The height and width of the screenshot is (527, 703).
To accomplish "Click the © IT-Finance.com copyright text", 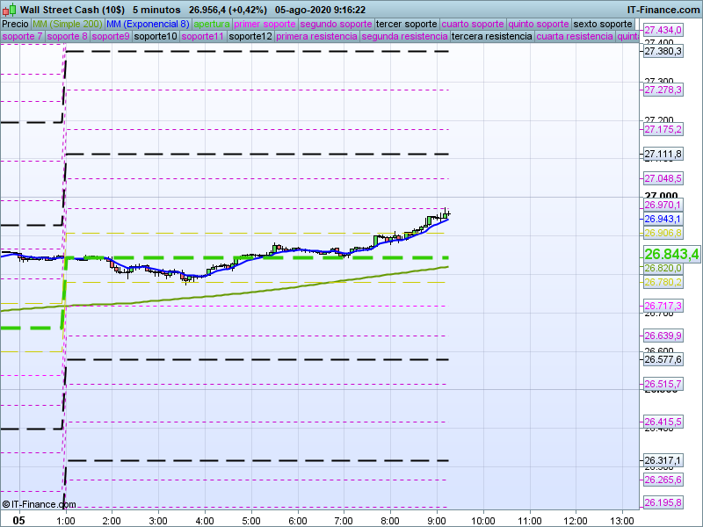I will pyautogui.click(x=40, y=504).
